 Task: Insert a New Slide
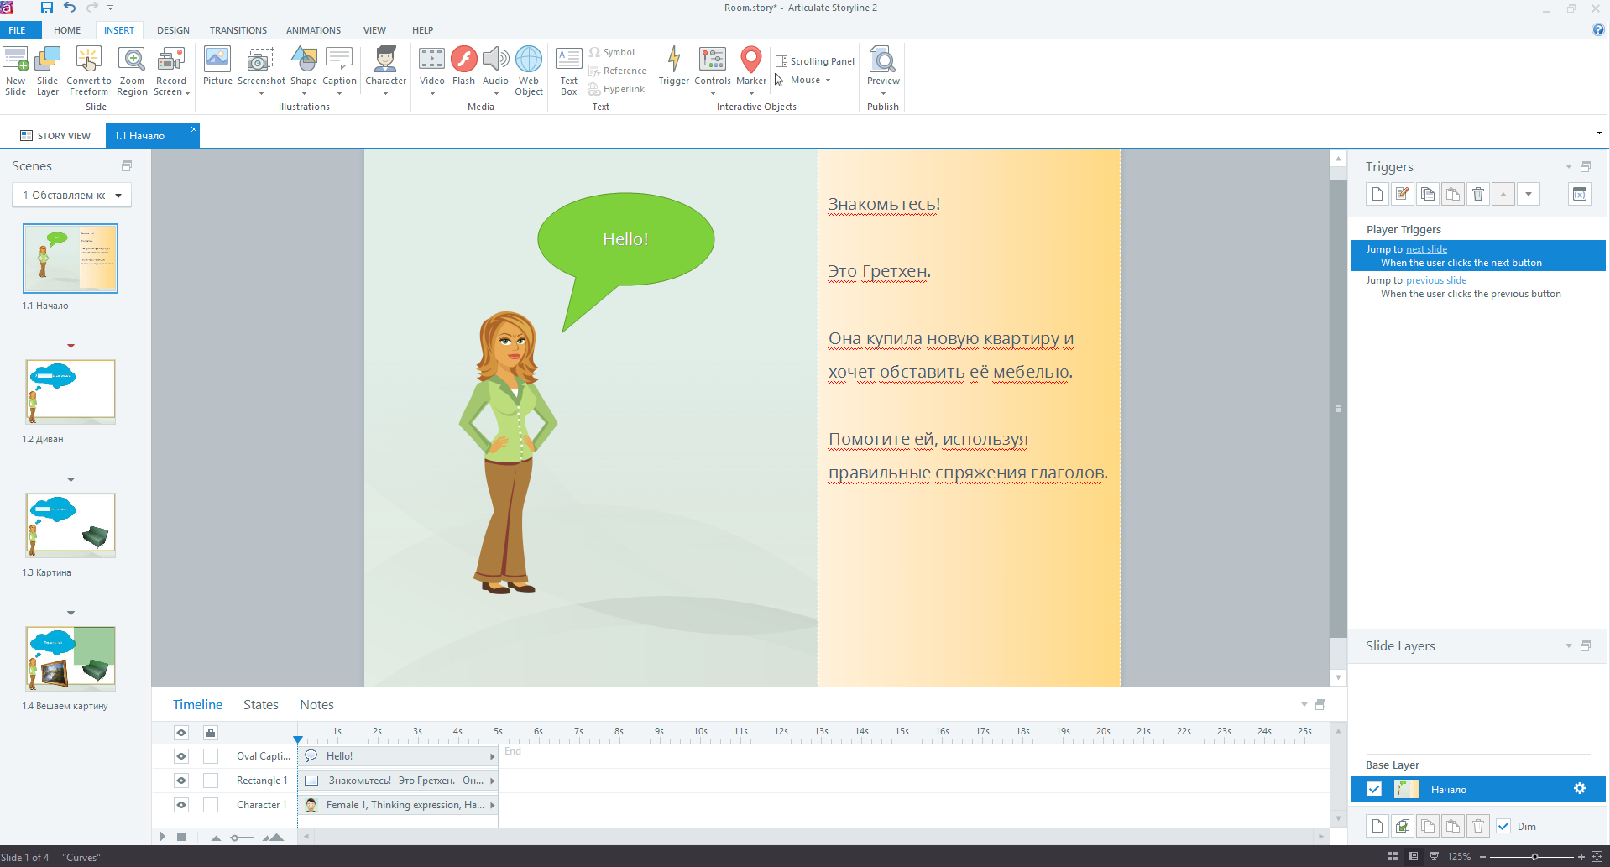[x=15, y=71]
